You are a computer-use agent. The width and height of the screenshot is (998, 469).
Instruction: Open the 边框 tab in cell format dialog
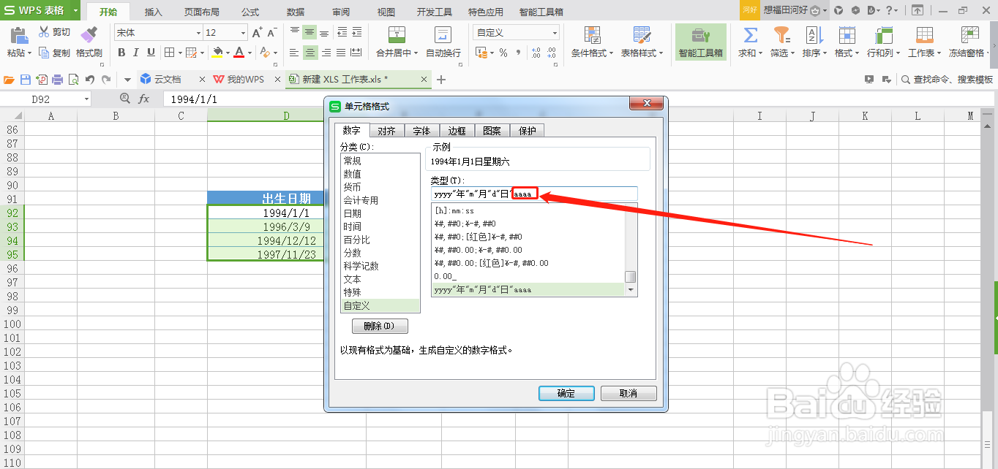[x=457, y=131]
